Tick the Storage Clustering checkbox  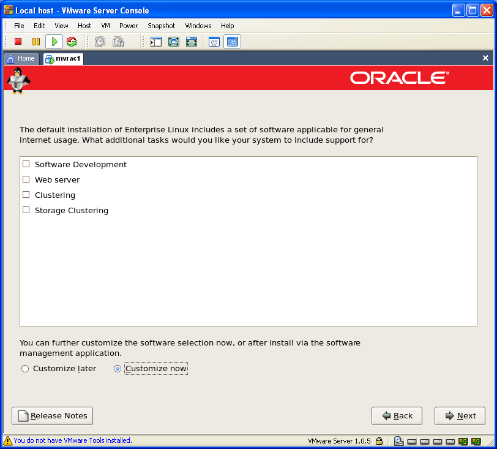tap(26, 210)
